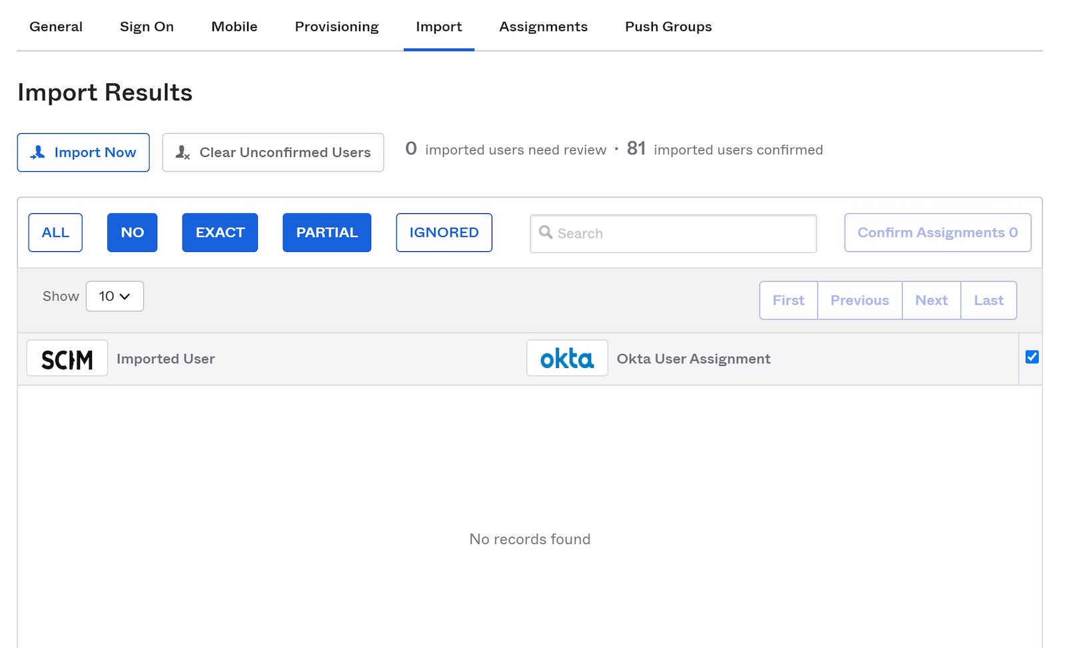
Task: Enable the ALL filter
Action: point(55,232)
